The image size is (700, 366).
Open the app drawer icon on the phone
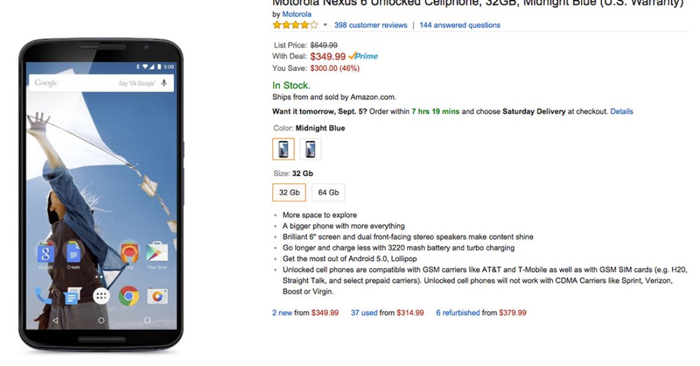[101, 296]
